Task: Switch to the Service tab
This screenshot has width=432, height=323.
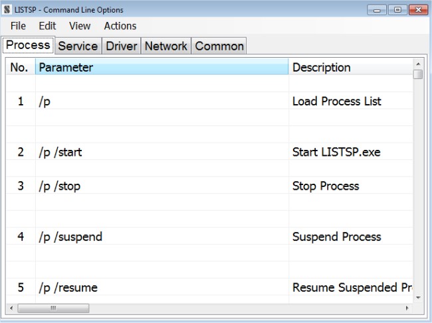Action: (78, 46)
